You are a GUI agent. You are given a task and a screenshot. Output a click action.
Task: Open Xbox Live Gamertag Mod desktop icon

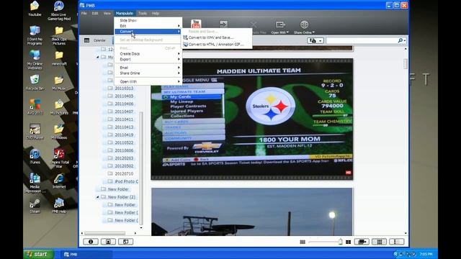coord(59,11)
